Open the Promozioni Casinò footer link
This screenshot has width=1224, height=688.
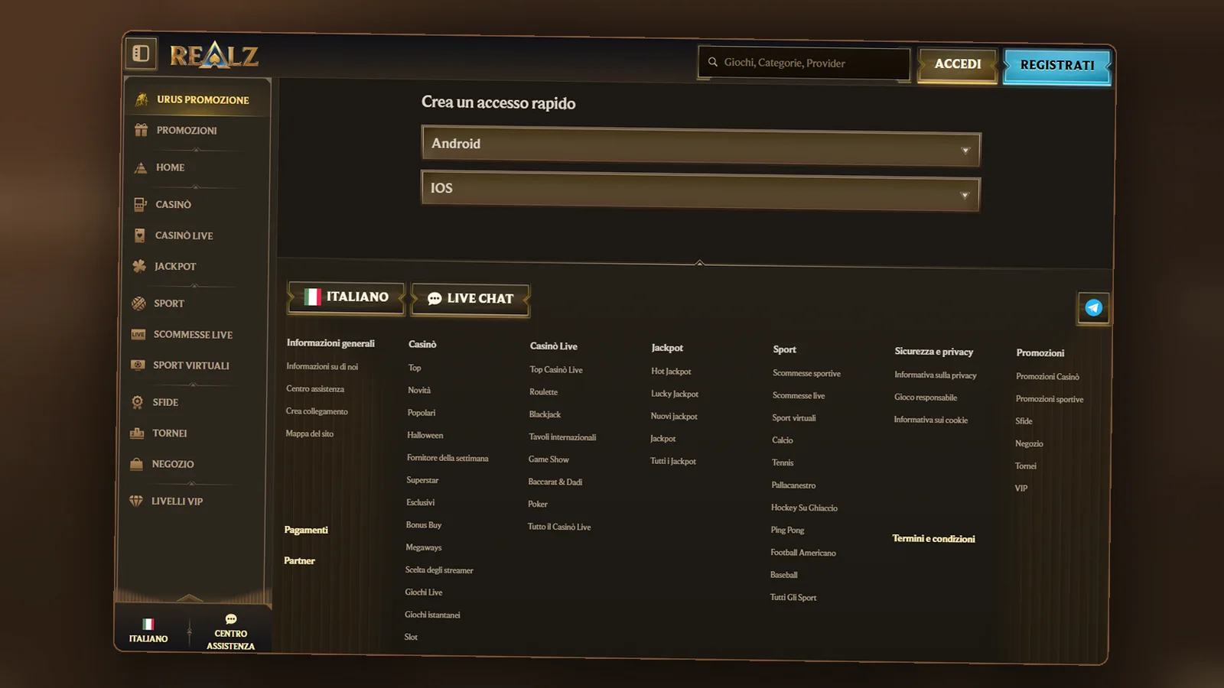(x=1047, y=376)
